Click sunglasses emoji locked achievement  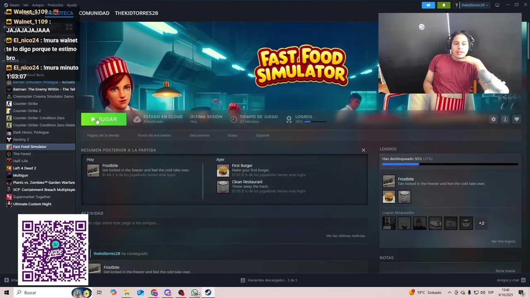click(466, 223)
